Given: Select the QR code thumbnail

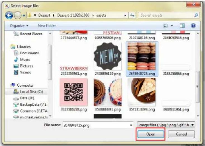Looking at the screenshot, I should 74,92.
